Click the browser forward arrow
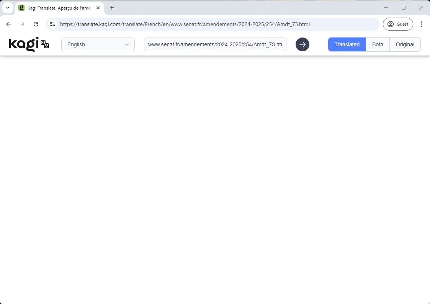 click(22, 24)
